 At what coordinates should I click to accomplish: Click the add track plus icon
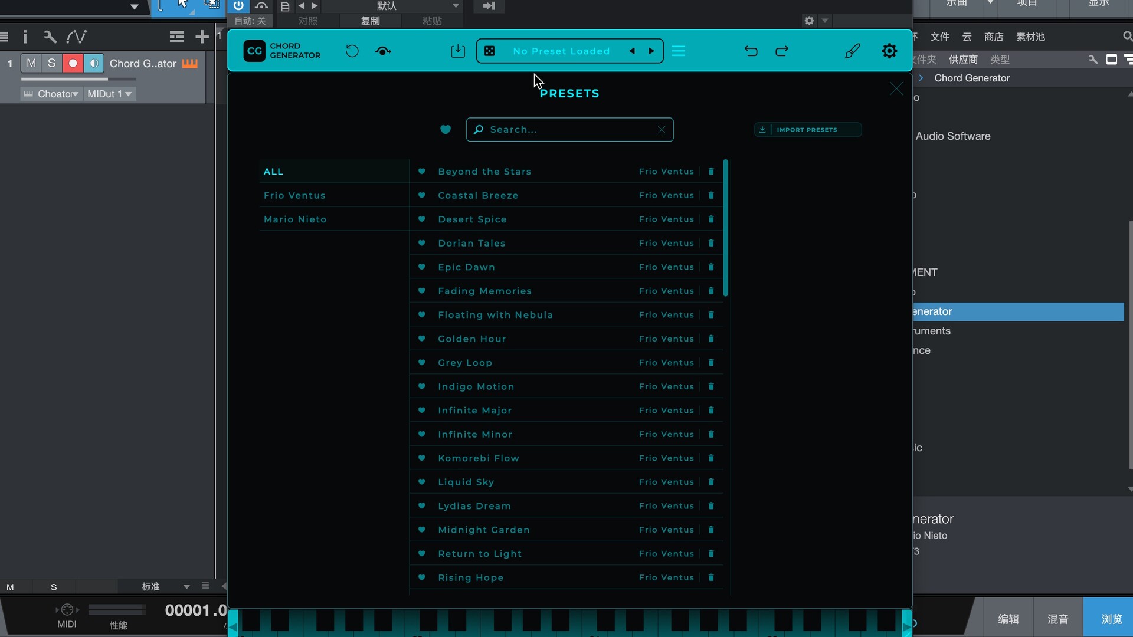point(202,37)
